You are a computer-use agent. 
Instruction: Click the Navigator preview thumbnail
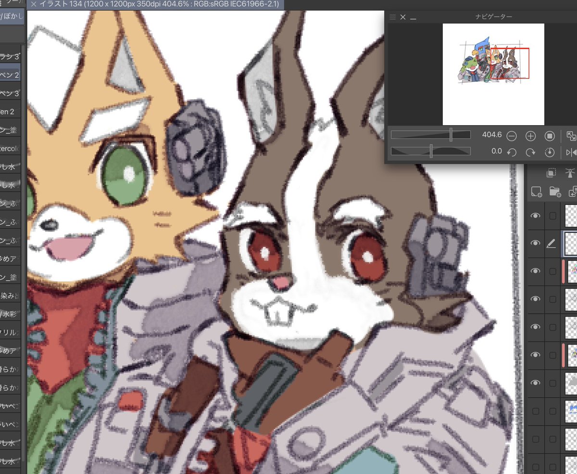493,74
